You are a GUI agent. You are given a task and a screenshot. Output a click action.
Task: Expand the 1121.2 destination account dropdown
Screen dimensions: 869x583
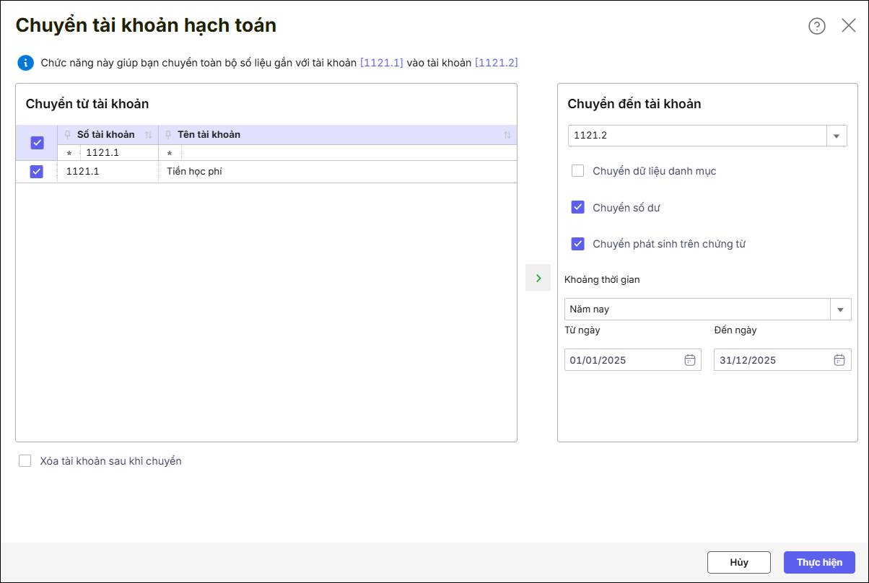coord(837,136)
